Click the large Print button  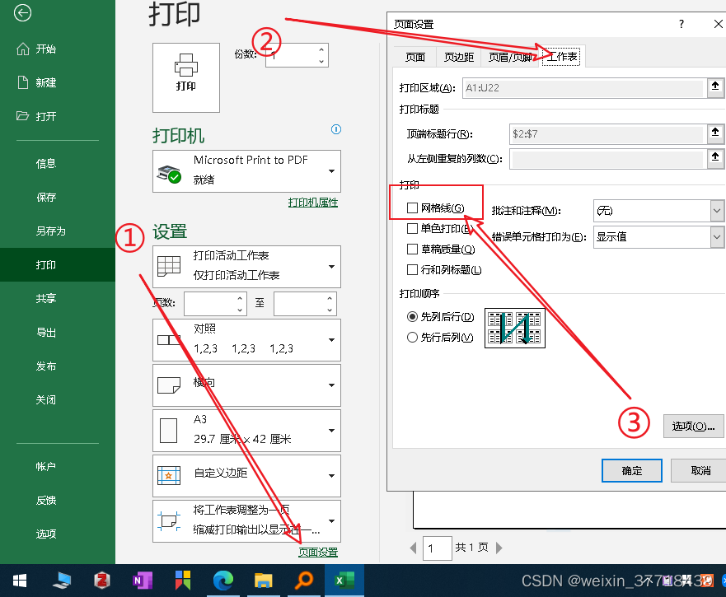(x=186, y=77)
